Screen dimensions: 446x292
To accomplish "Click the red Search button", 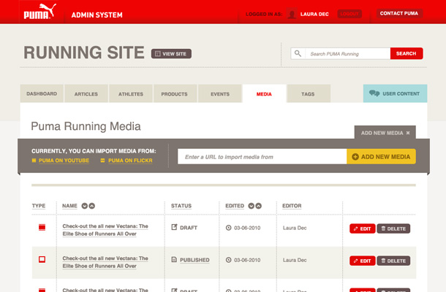I will pos(407,53).
